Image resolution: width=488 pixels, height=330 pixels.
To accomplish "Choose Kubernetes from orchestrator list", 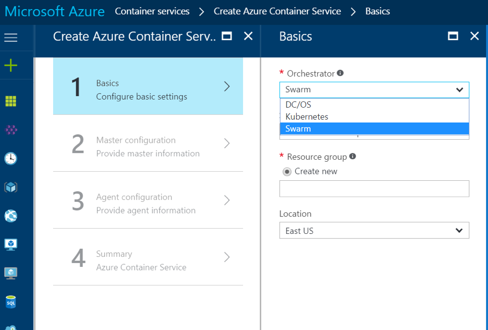I will pos(374,117).
